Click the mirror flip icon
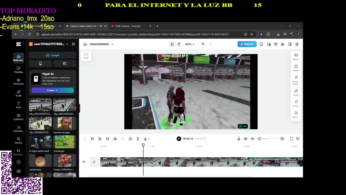Image resolution: width=346 pixels, height=195 pixels. pos(115,139)
